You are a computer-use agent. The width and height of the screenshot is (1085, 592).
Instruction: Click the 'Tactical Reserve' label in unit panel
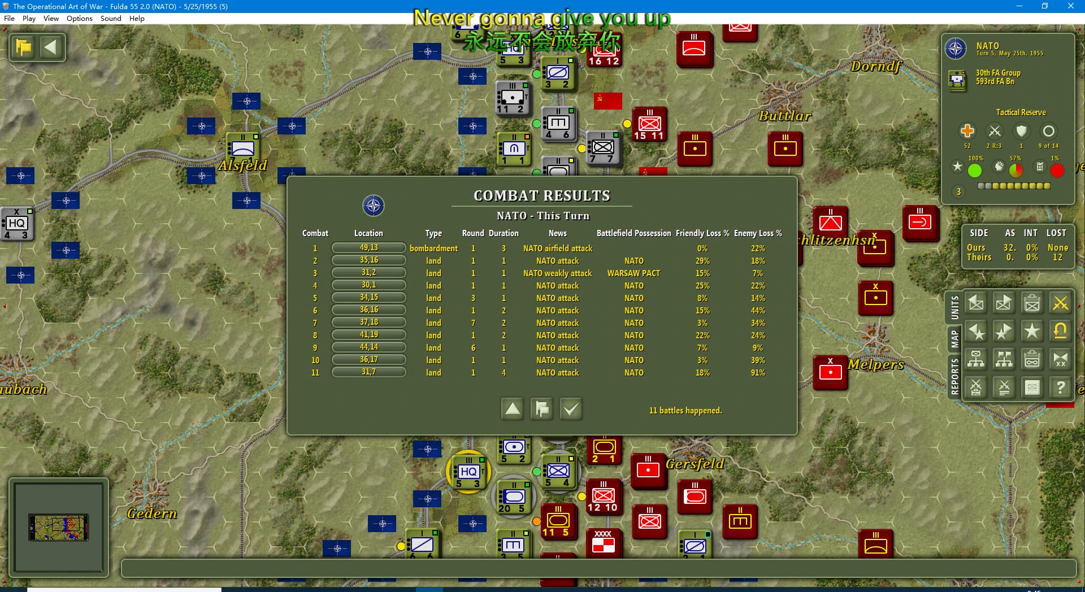(1021, 112)
